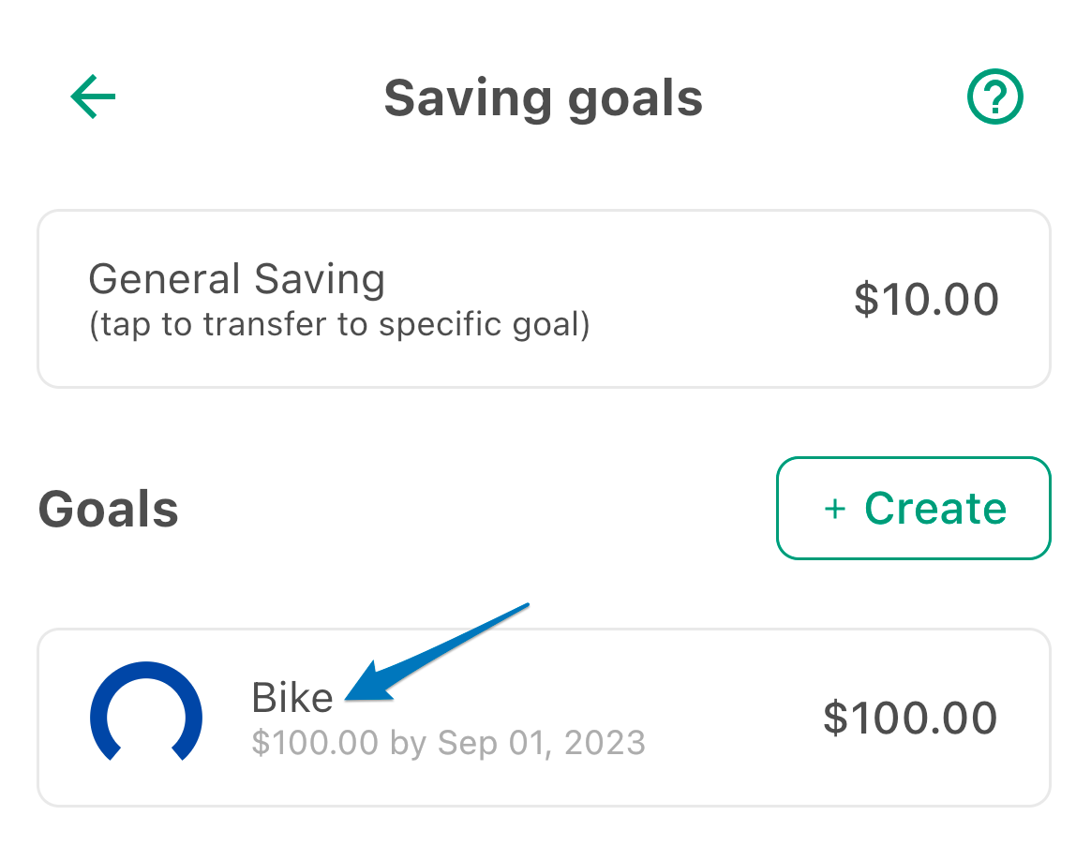Click the Goals section heading

[x=109, y=509]
